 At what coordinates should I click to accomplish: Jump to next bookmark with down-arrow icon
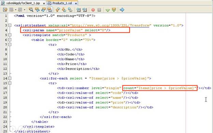(64, 10)
